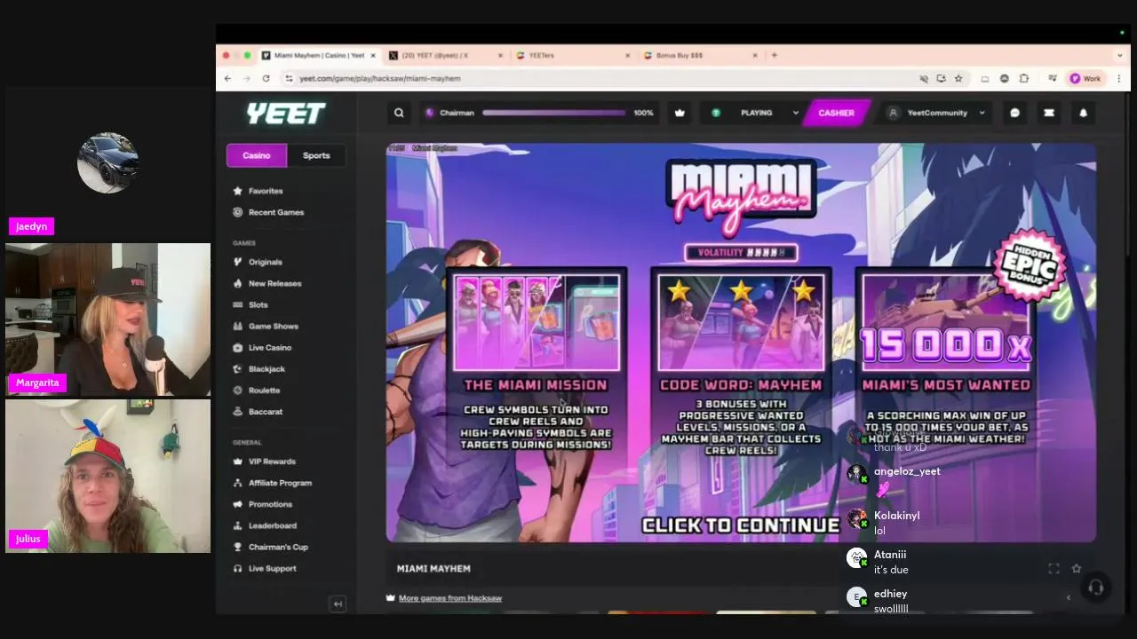Open the site search icon
Image resolution: width=1137 pixels, height=639 pixels.
point(399,113)
